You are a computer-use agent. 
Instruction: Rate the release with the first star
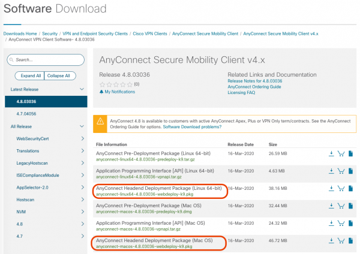(x=102, y=84)
